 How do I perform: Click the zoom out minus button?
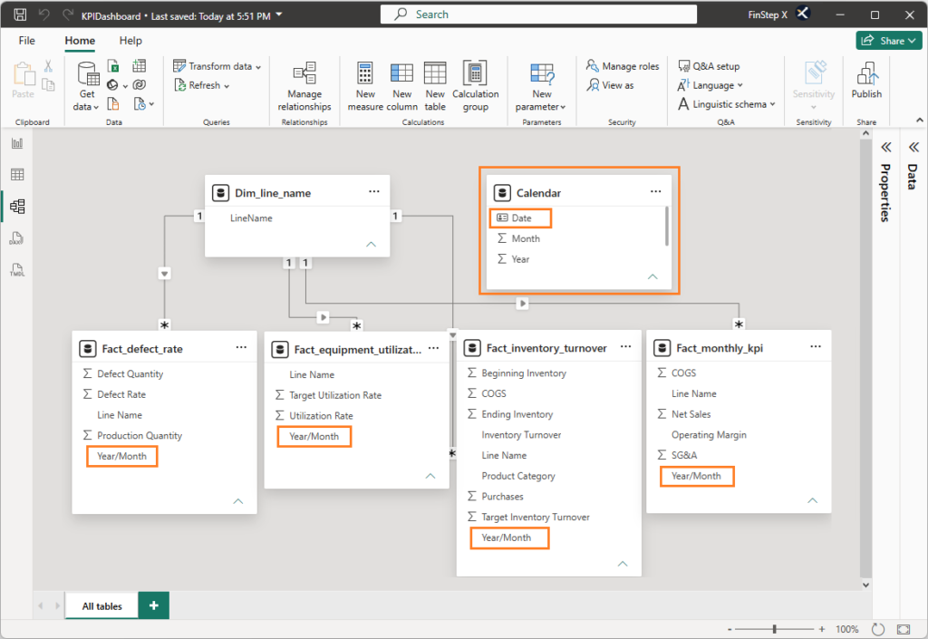730,629
